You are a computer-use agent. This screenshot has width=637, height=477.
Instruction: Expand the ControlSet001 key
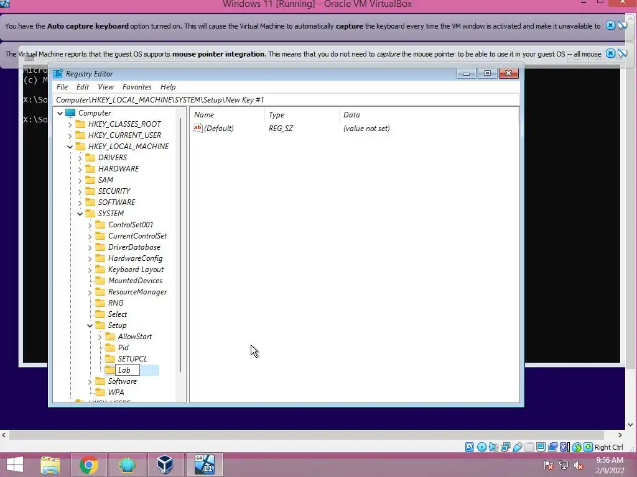click(x=90, y=225)
